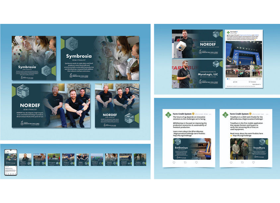Click reply icon on EmGenisys tweet
Viewport: 280px width, 203px height.
[174, 163]
